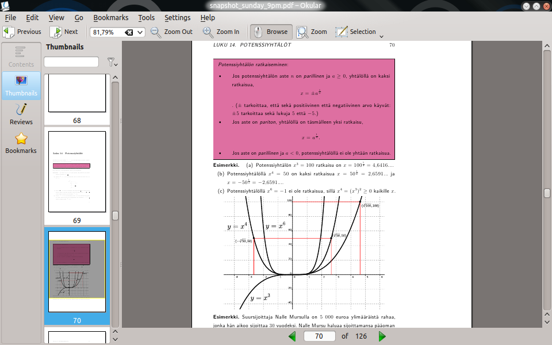This screenshot has width=552, height=345.
Task: Click the Zoom Out magnifier icon
Action: 156,32
